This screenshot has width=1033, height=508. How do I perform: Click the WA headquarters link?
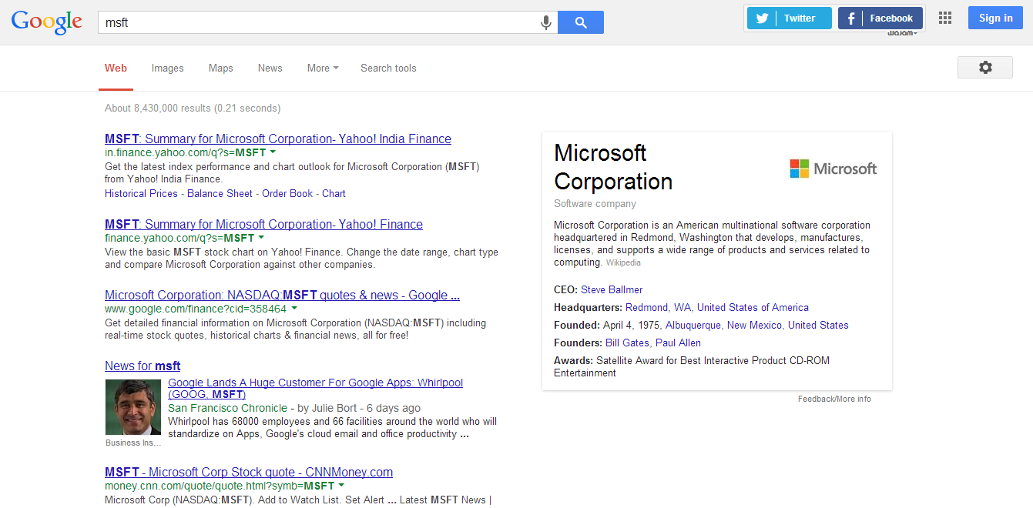pyautogui.click(x=683, y=307)
